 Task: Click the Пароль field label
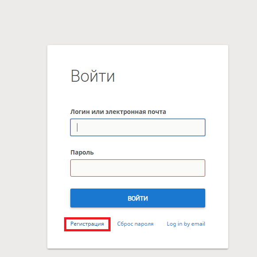tap(82, 152)
